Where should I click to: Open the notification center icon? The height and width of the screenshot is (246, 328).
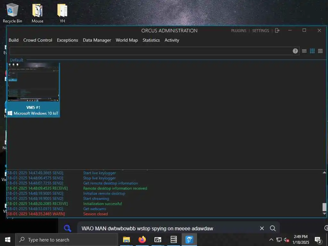pos(318,240)
